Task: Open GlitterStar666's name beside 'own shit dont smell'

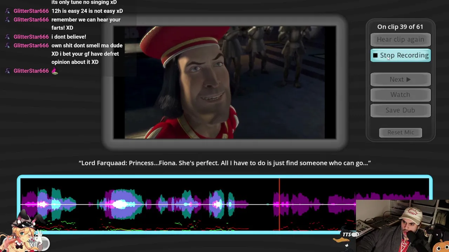Action: [31, 45]
